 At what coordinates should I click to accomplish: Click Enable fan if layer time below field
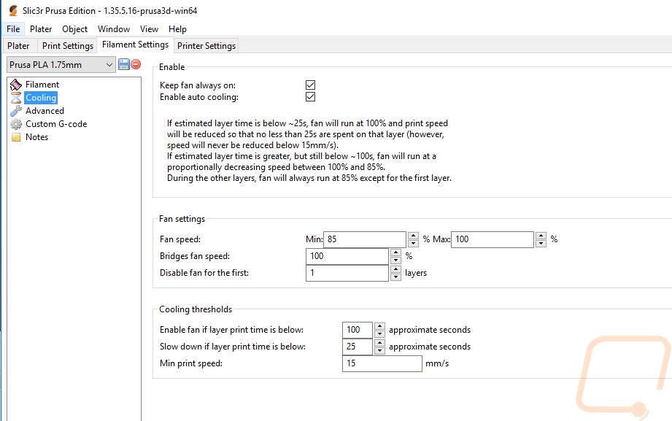pos(357,330)
